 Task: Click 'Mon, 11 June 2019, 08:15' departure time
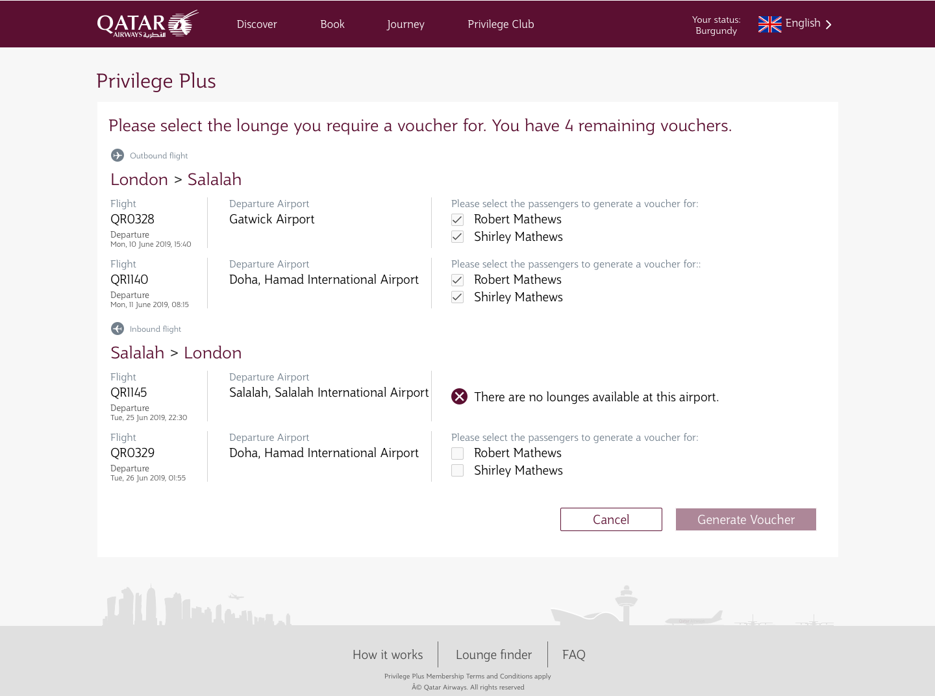point(149,304)
